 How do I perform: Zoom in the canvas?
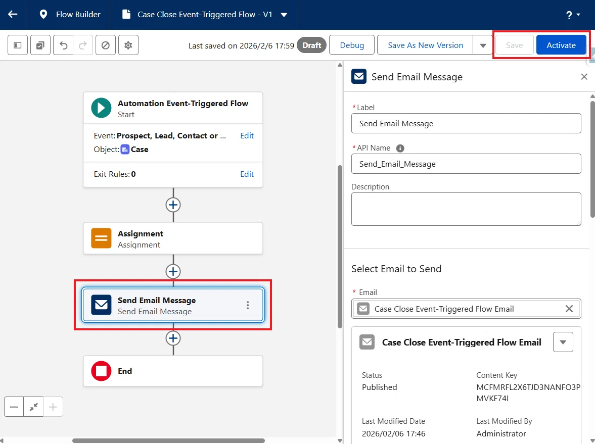(x=53, y=407)
